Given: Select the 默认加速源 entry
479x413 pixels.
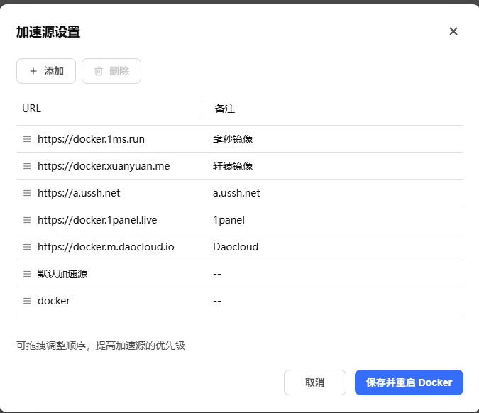Looking at the screenshot, I should [x=62, y=274].
